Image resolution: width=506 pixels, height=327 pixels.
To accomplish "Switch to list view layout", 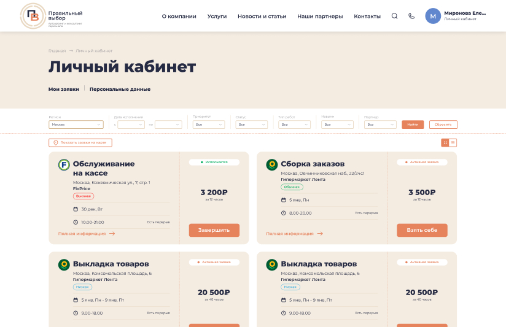I will coord(453,142).
